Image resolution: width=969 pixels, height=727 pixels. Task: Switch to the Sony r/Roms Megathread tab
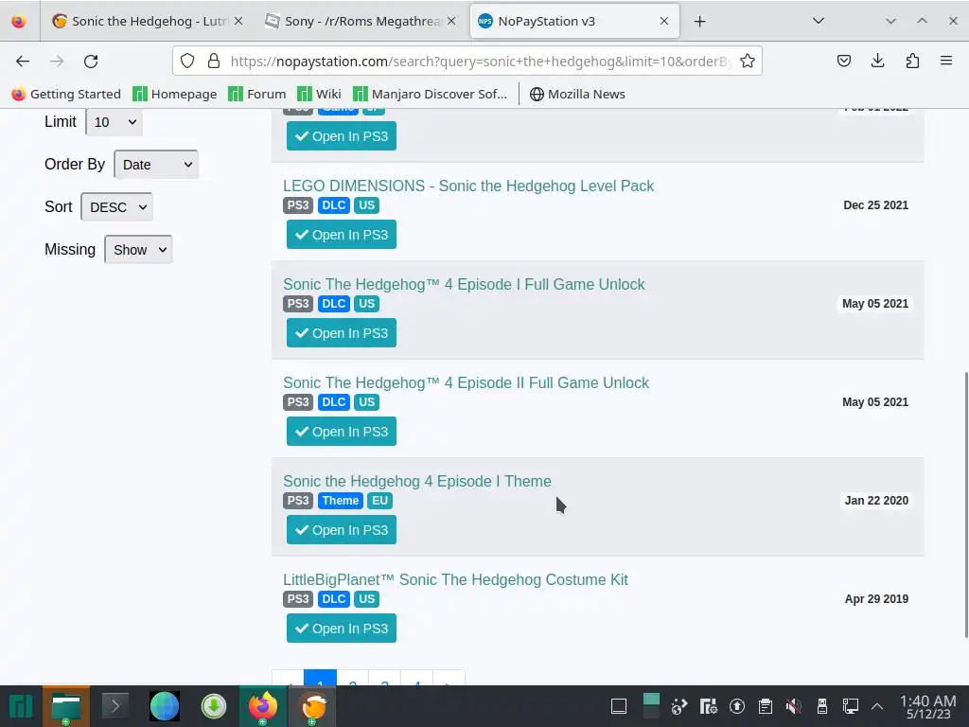click(360, 21)
